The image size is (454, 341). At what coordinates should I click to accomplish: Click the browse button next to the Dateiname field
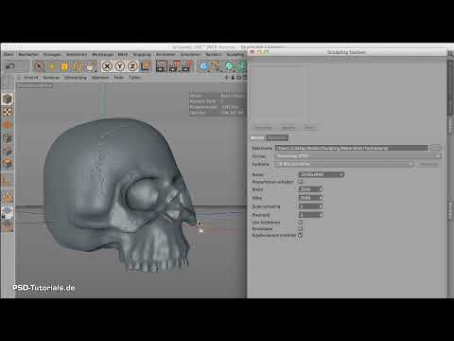coord(435,148)
